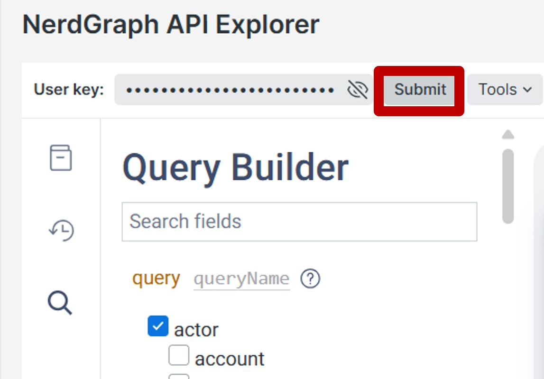Click the queryName text field
This screenshot has width=544, height=379.
241,278
